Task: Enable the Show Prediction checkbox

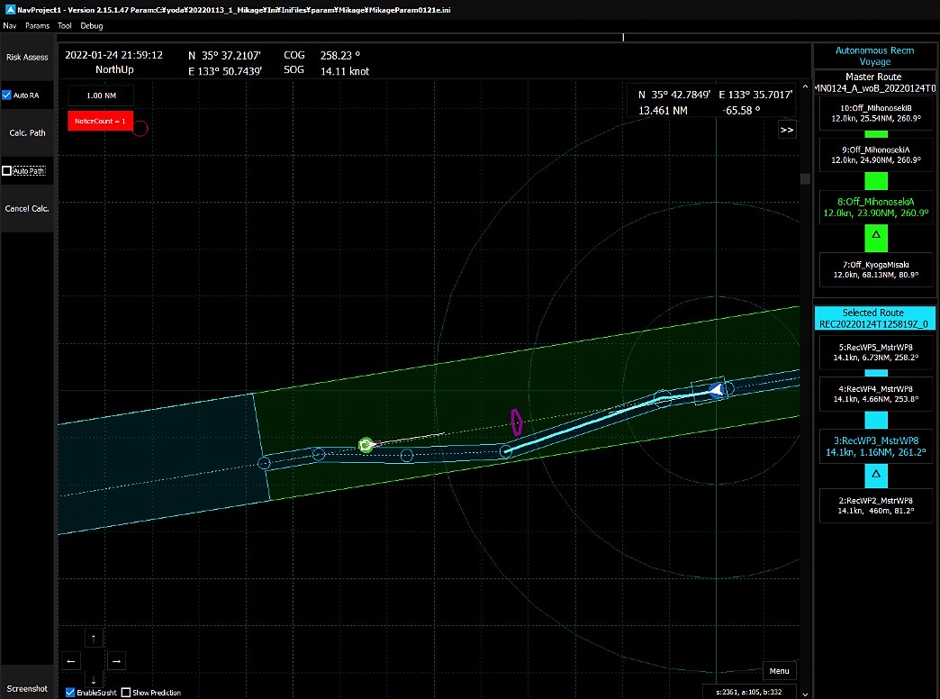Action: point(126,693)
